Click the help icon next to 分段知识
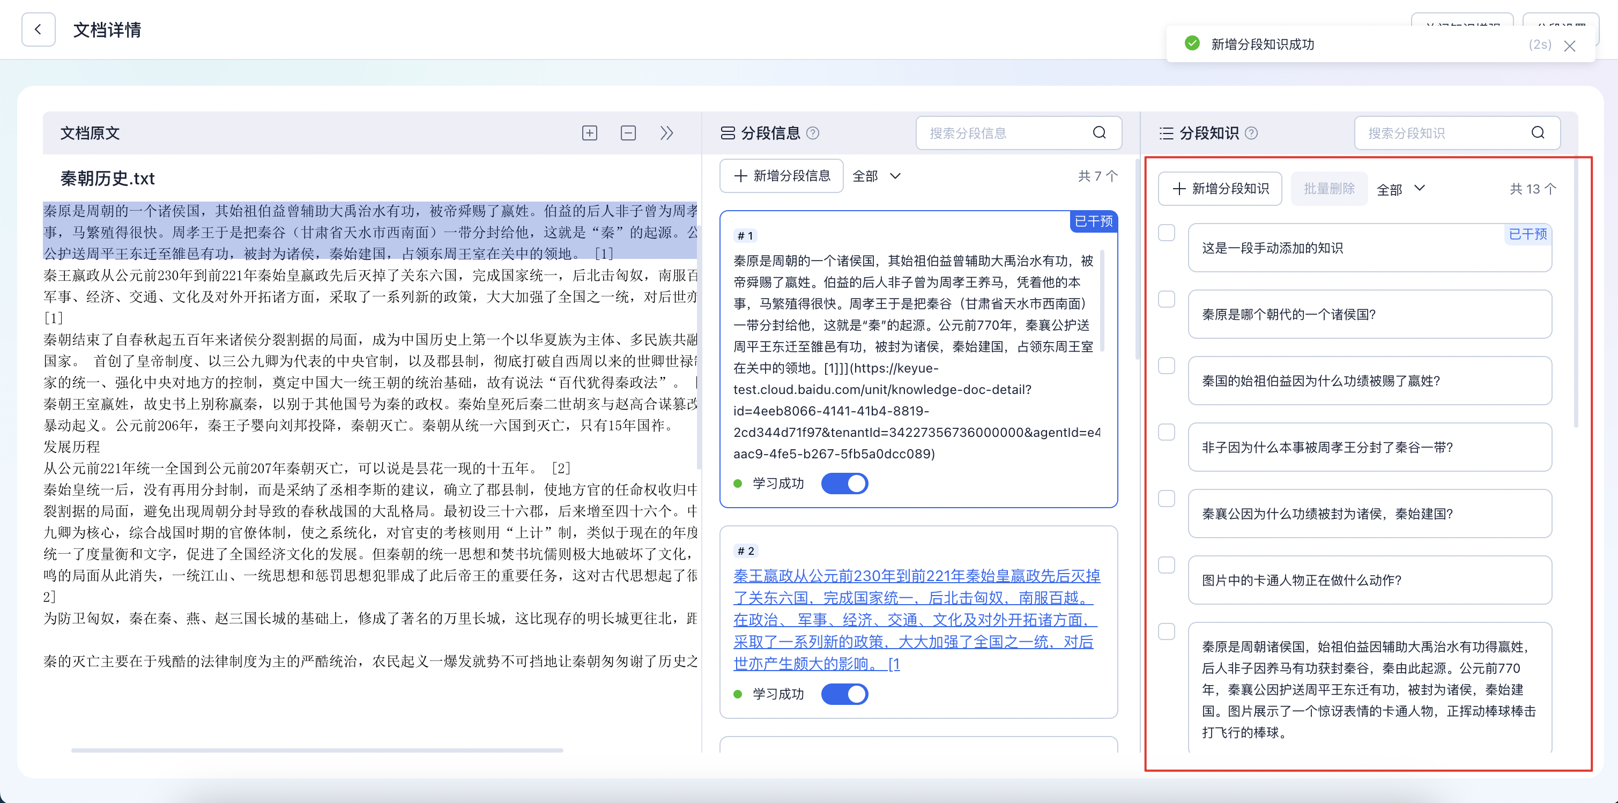This screenshot has width=1618, height=803. coord(1251,133)
